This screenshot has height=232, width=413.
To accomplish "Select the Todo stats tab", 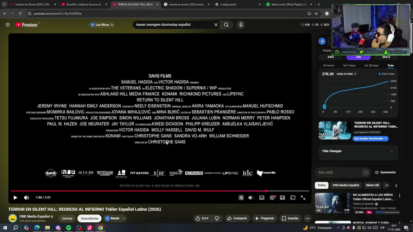I will 390,65.
